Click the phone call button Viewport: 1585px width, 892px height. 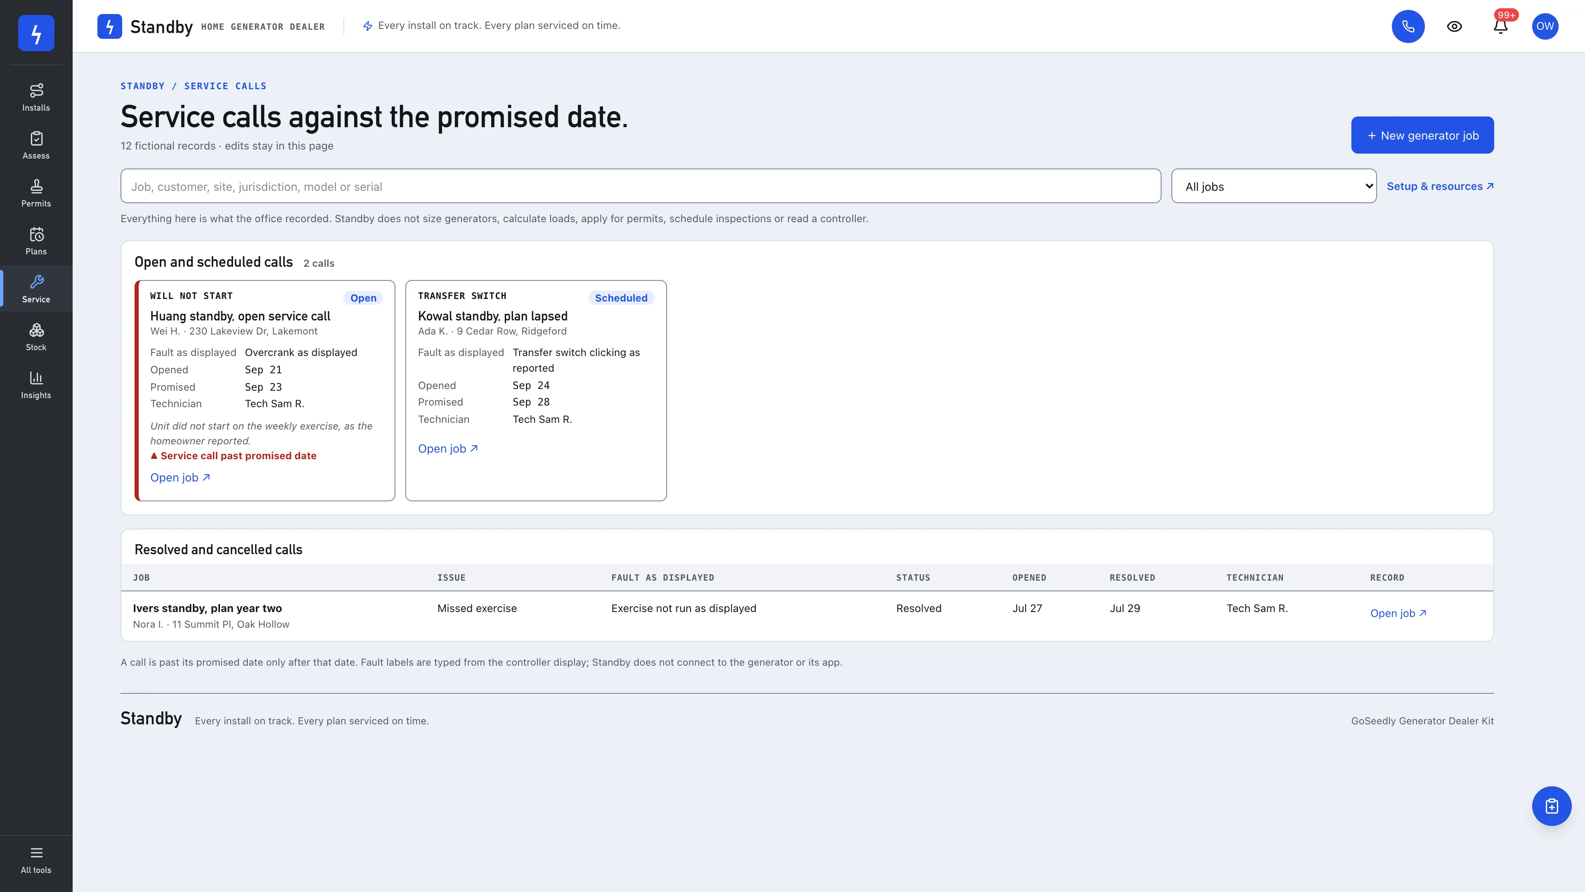[x=1408, y=26]
